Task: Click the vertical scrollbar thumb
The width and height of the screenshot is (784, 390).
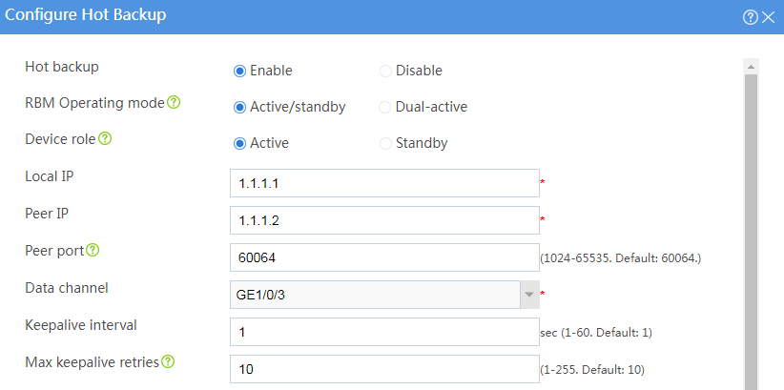Action: [751, 232]
